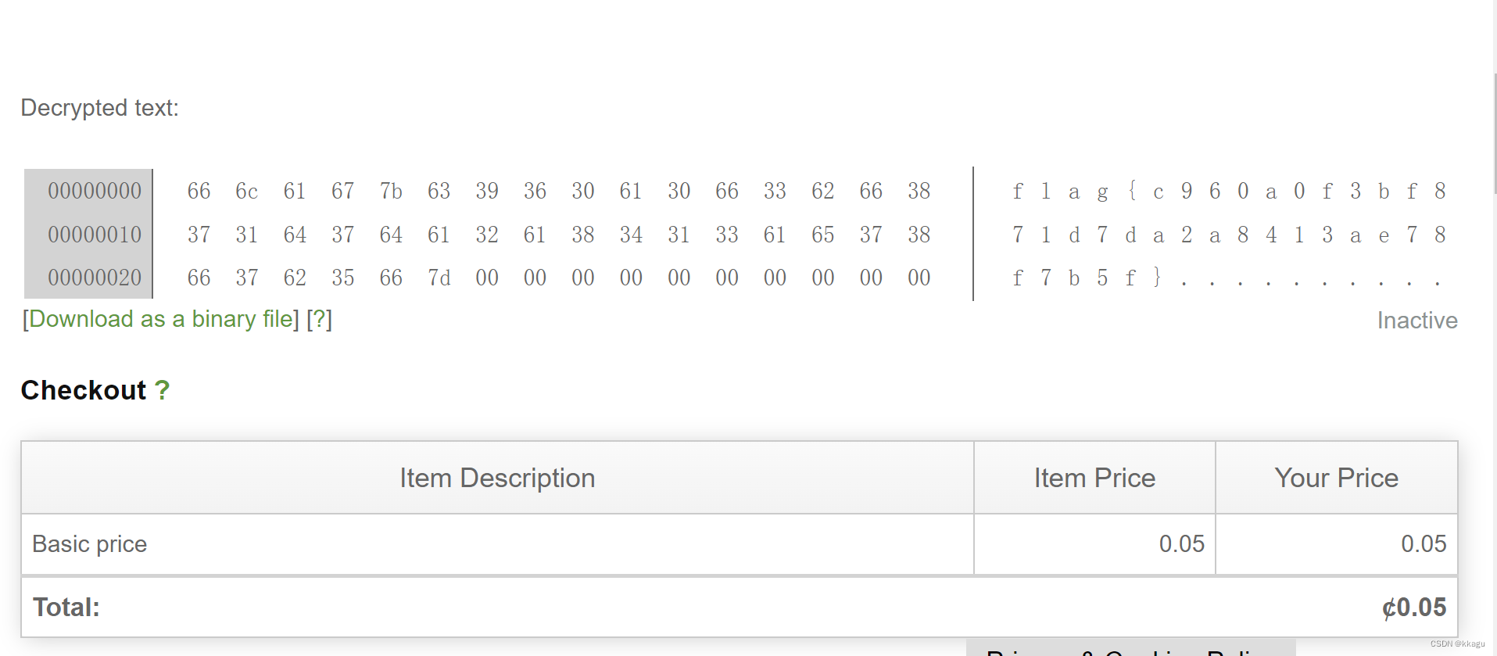Click the Decrypted text heading
The height and width of the screenshot is (656, 1497).
[99, 108]
